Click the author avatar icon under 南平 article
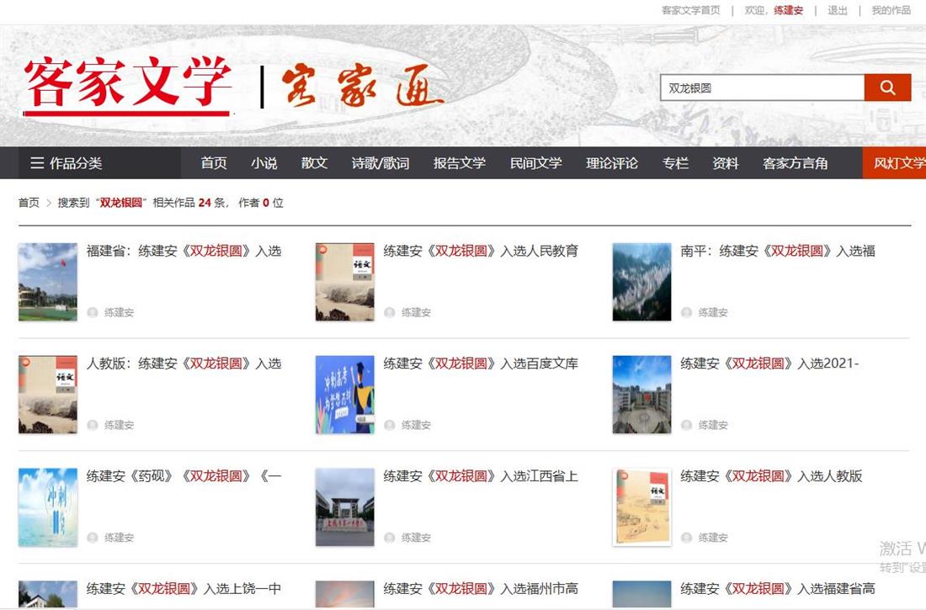926x610 pixels. pos(687,312)
